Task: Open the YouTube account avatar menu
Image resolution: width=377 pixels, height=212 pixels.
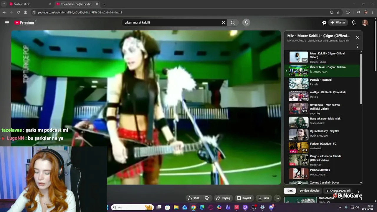Action: (x=365, y=23)
